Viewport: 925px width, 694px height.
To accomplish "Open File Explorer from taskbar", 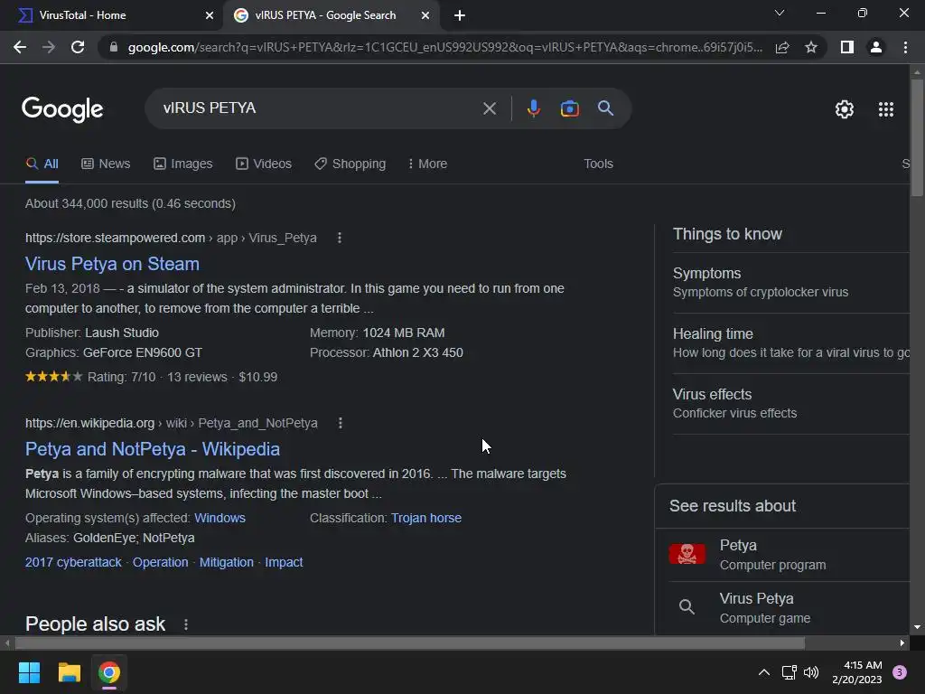I will coord(69,672).
